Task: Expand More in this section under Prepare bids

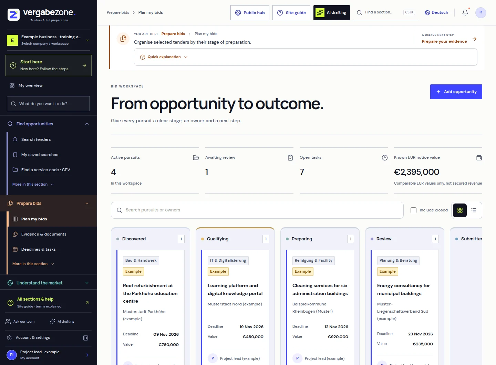Action: (33, 264)
